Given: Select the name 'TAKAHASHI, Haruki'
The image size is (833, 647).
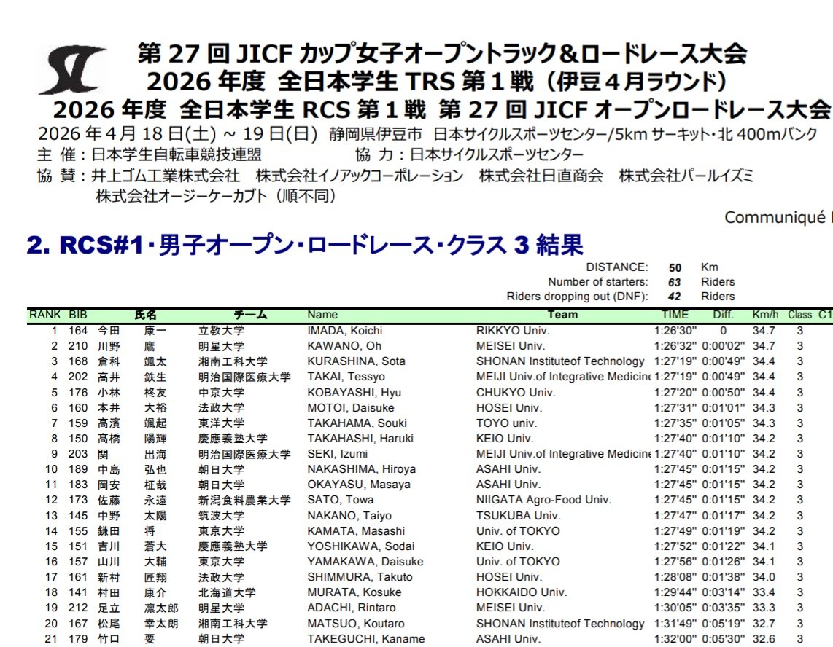Looking at the screenshot, I should [360, 439].
